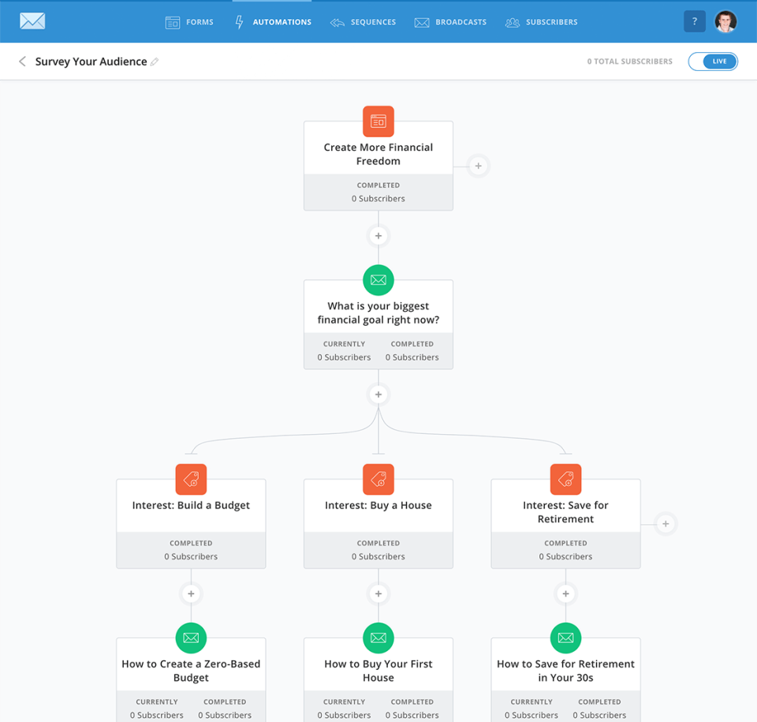Click the email icon on How to Save for Retirement
Screen dimensions: 757x722
tap(565, 638)
